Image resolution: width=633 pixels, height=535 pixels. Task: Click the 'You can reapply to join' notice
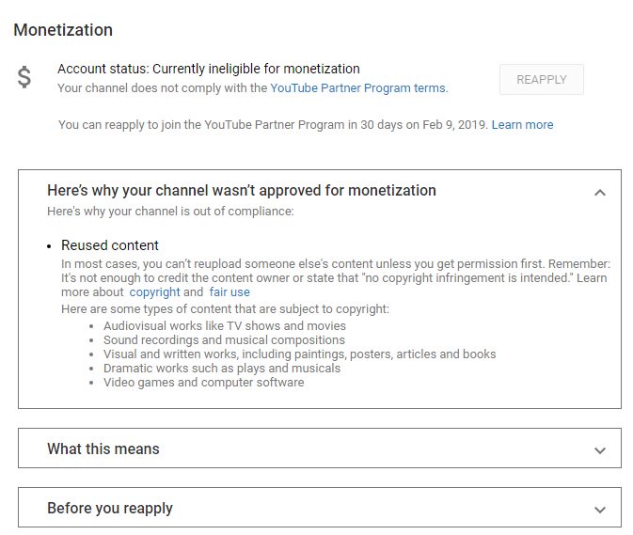[x=274, y=125]
